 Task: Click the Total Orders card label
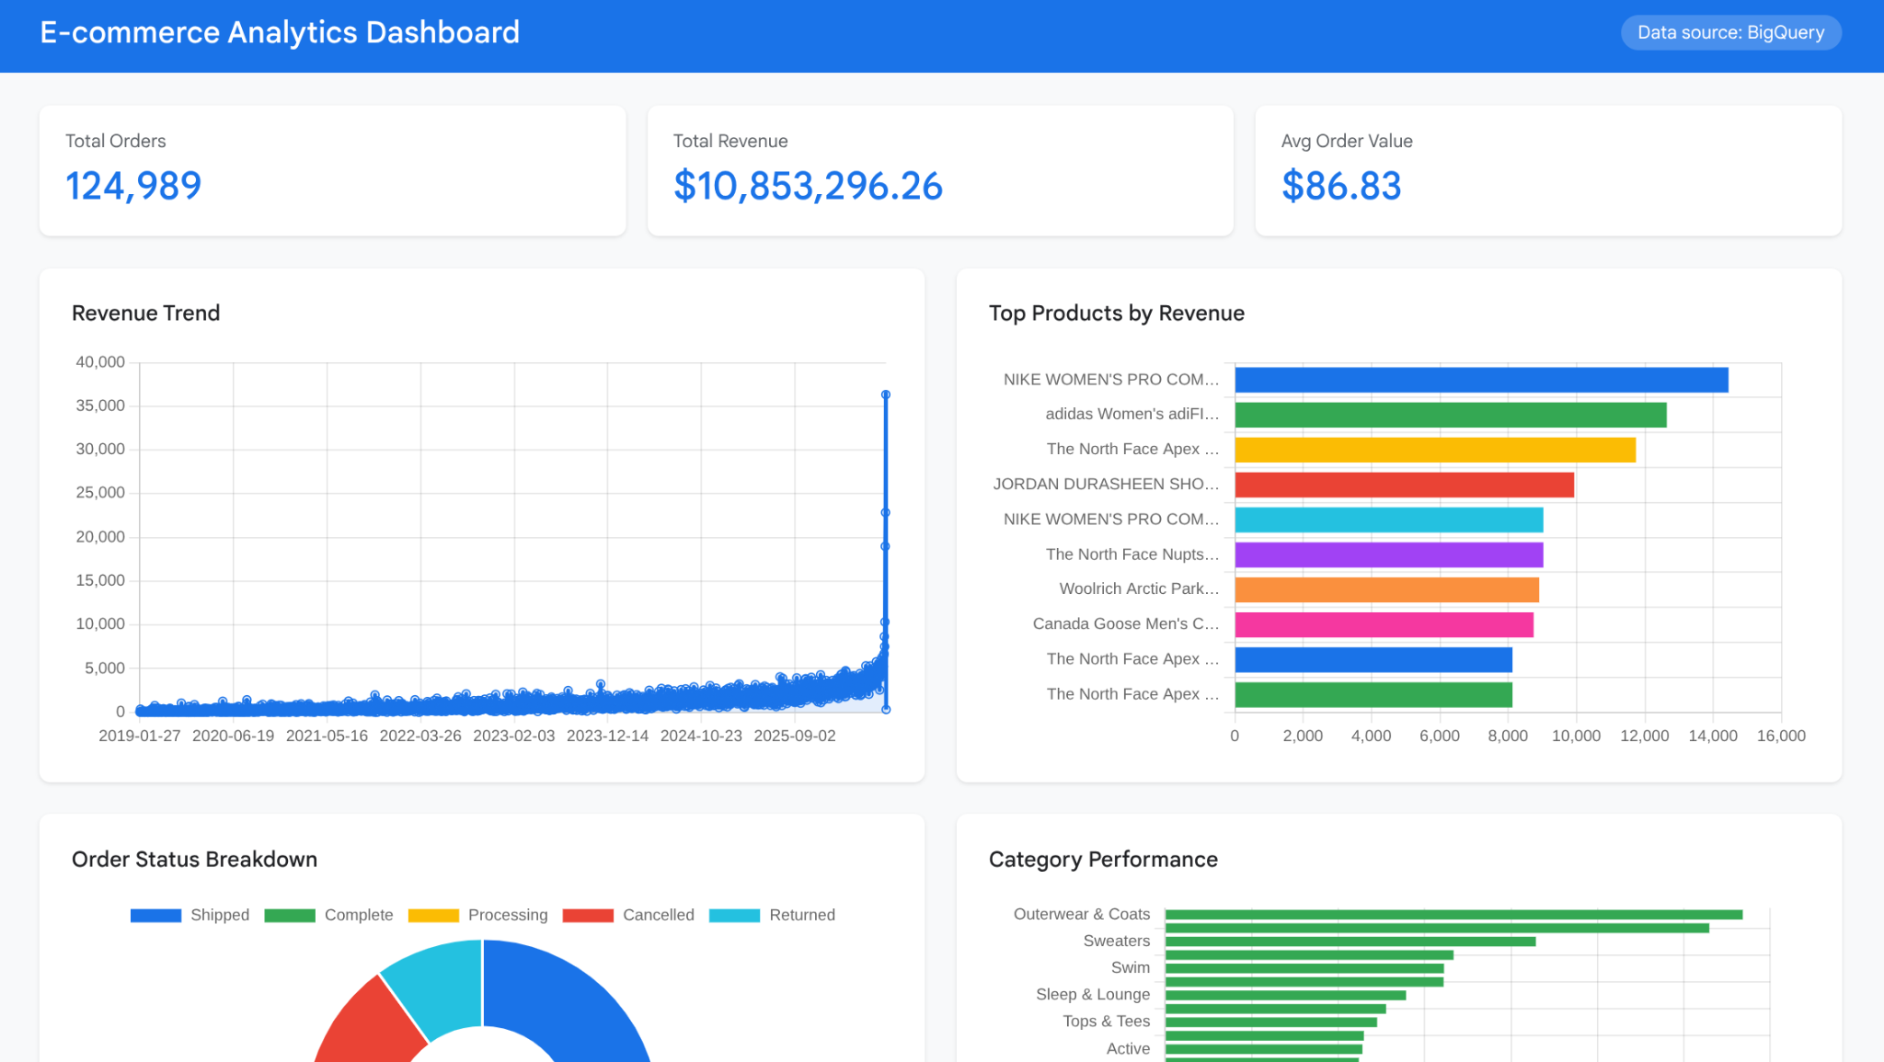click(116, 141)
